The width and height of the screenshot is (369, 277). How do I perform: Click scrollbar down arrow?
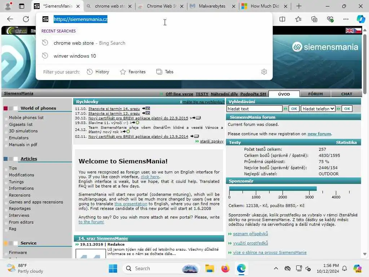point(365,254)
